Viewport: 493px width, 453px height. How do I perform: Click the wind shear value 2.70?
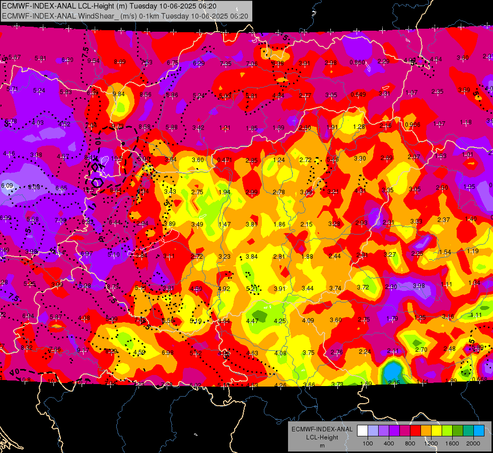(x=421, y=350)
